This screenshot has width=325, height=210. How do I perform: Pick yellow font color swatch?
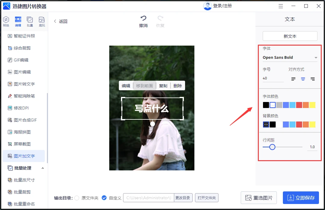click(312, 105)
